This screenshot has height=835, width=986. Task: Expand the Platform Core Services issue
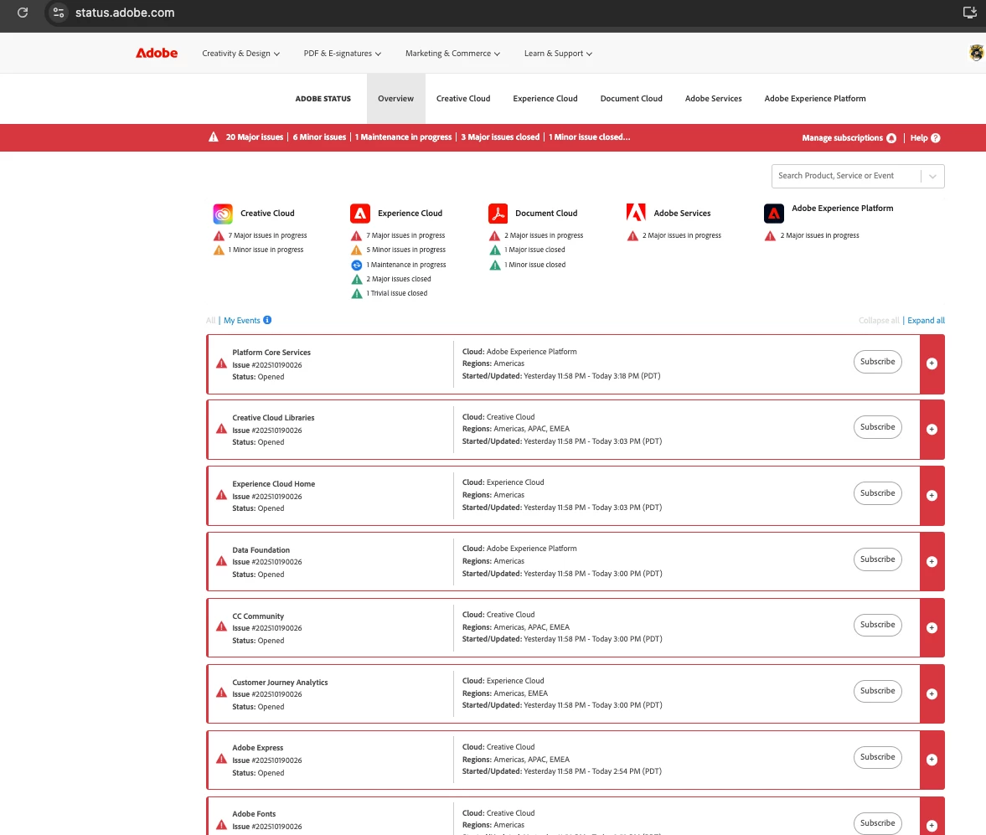[932, 364]
